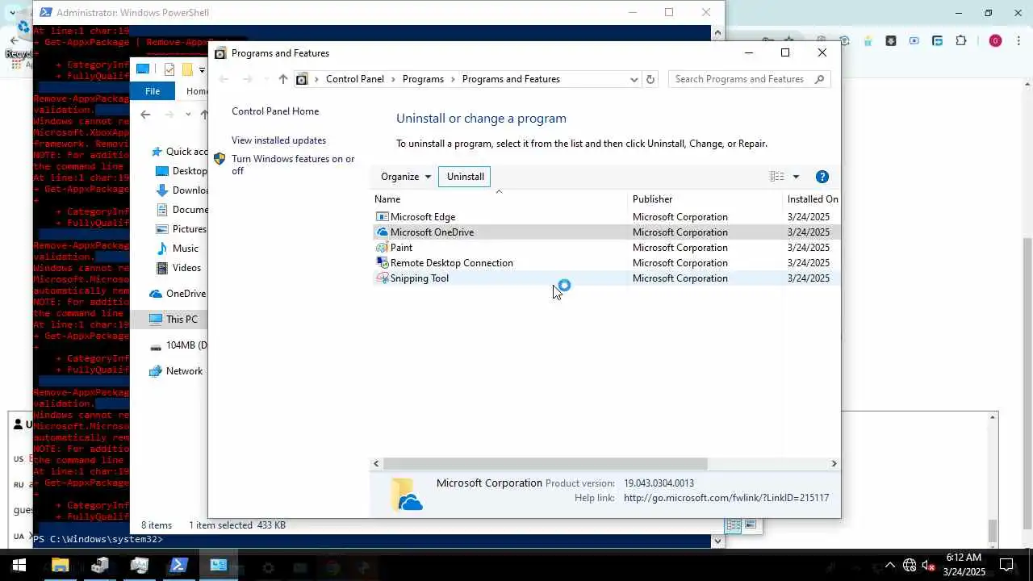Click the Remote Desktop Connection icon
Image resolution: width=1033 pixels, height=581 pixels.
[x=383, y=262]
